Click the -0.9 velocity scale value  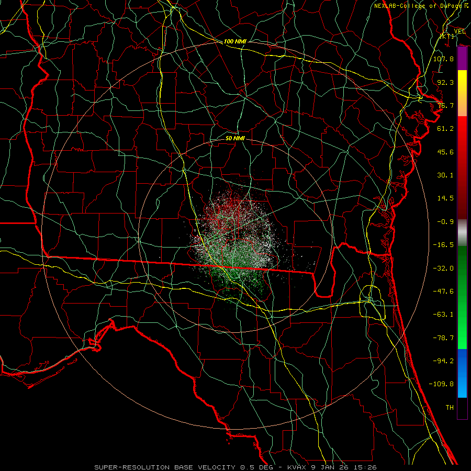pos(445,222)
